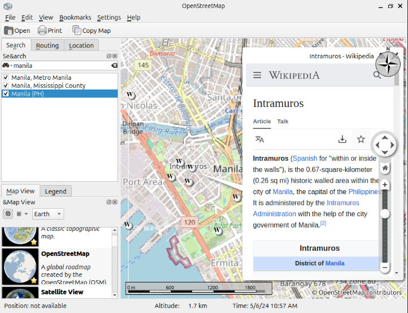Pan the map down with navigation arrow
Screen dimensions: 408x313
385,152
